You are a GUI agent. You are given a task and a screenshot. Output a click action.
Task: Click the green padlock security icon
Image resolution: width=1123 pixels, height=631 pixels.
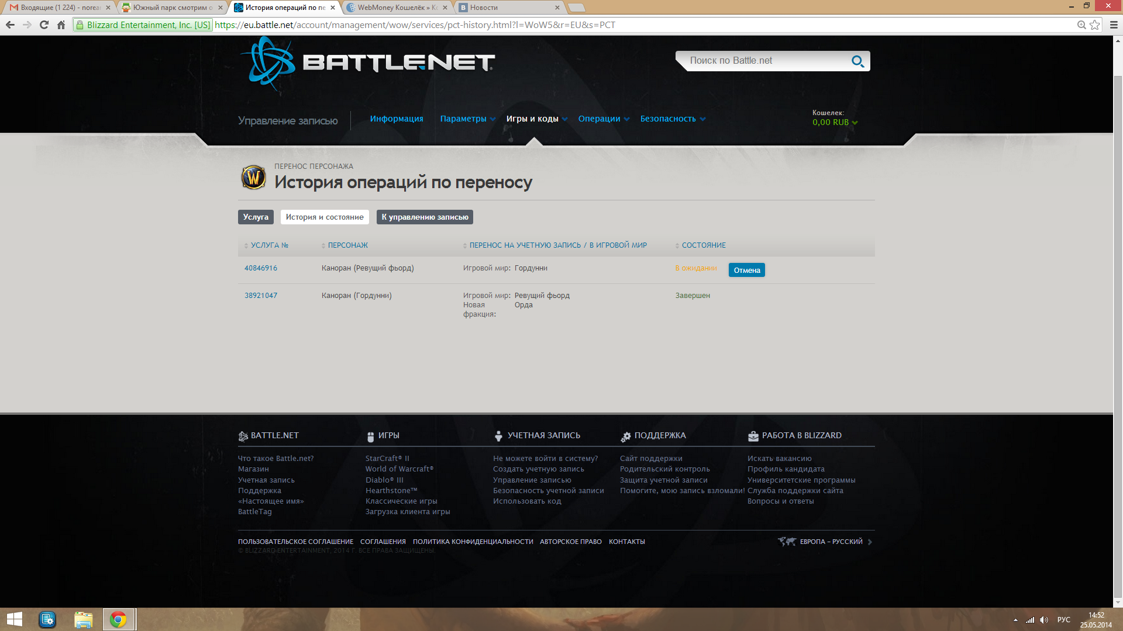point(80,25)
